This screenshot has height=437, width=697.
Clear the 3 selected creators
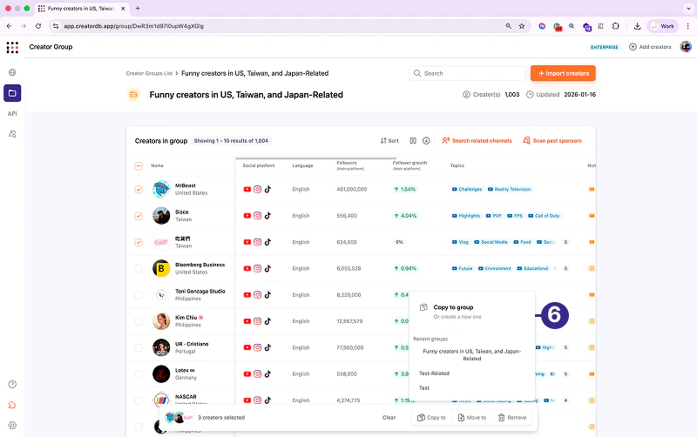click(389, 418)
